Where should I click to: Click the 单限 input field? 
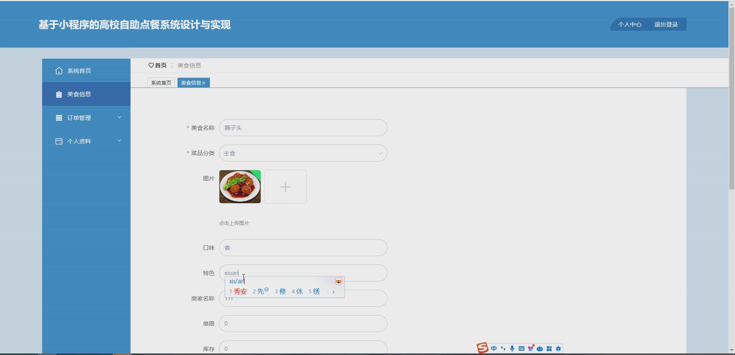pos(303,324)
